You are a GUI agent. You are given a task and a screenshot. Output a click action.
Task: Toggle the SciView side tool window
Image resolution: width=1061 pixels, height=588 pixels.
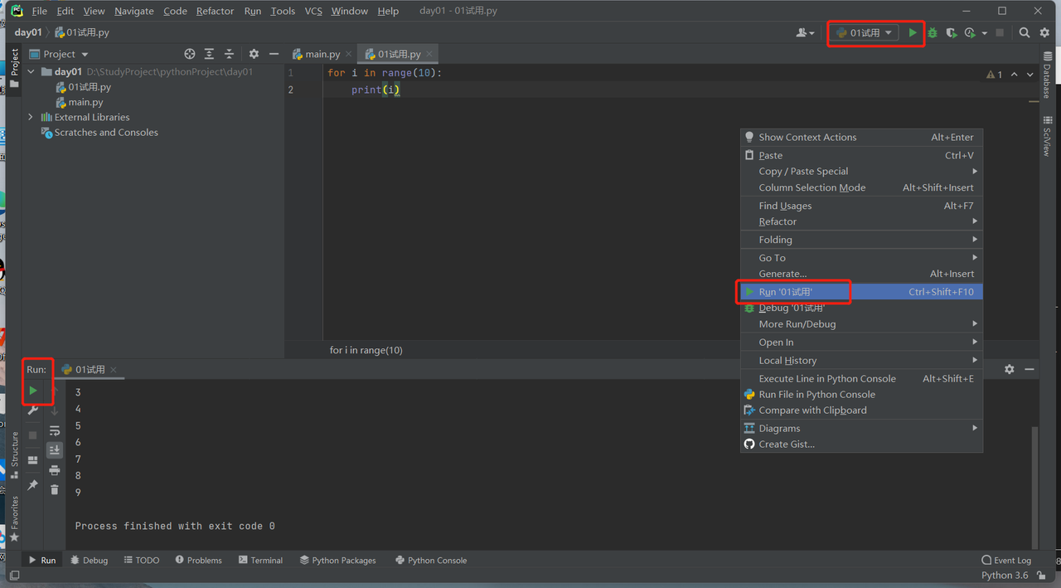(1047, 137)
